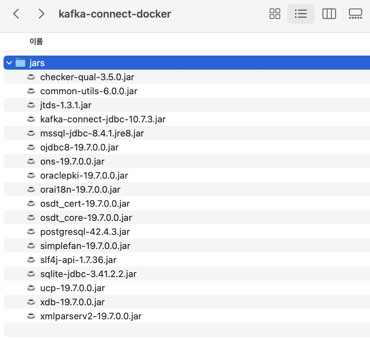This screenshot has height=339, width=370.
Task: Click the xdb-19.7.0.0.jar file icon
Action: click(31, 302)
